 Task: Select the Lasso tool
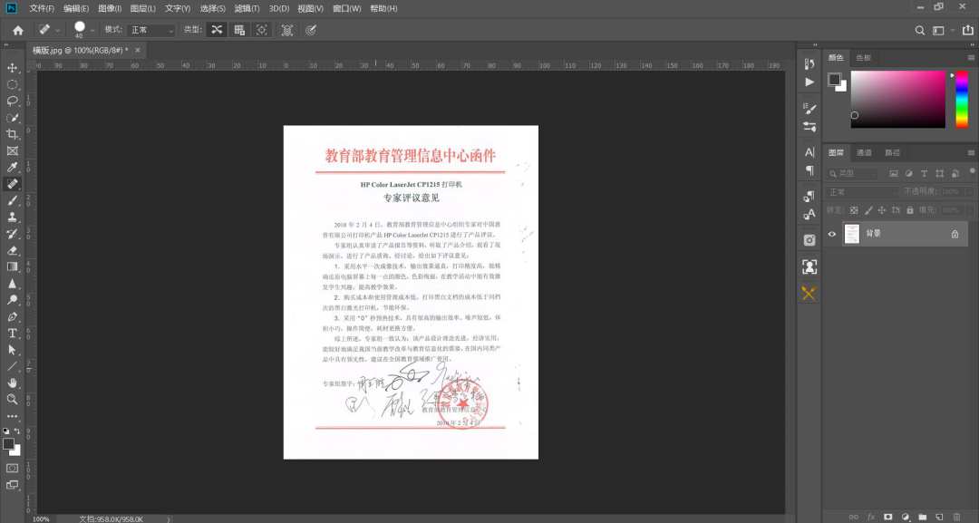click(x=12, y=98)
